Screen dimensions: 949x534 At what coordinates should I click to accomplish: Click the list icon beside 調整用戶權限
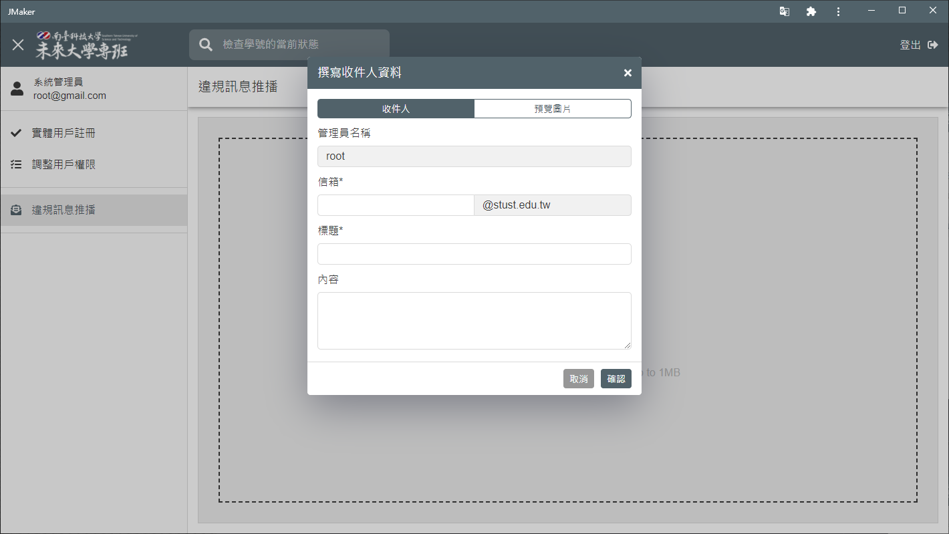pos(17,164)
